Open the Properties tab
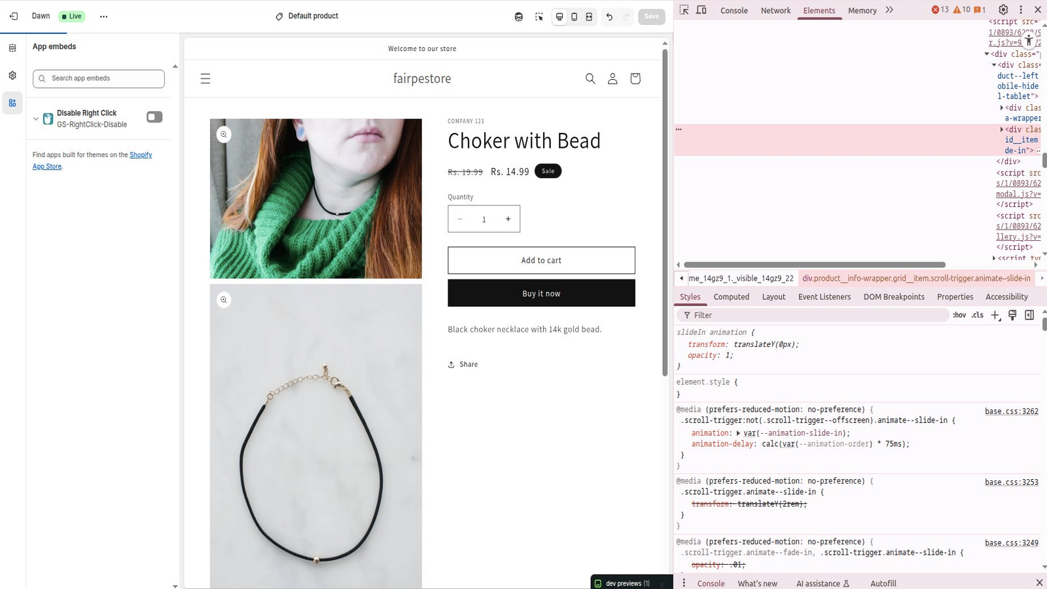Viewport: 1047px width, 589px height. tap(955, 297)
